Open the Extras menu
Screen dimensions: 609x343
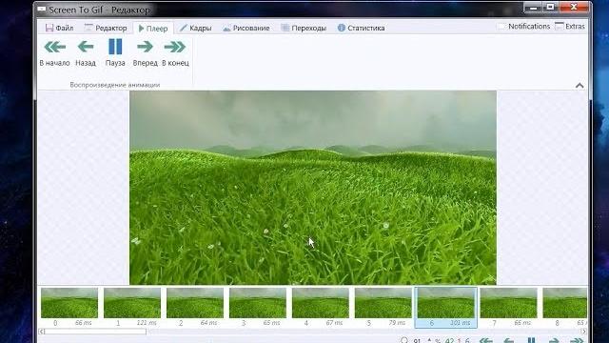click(x=570, y=27)
